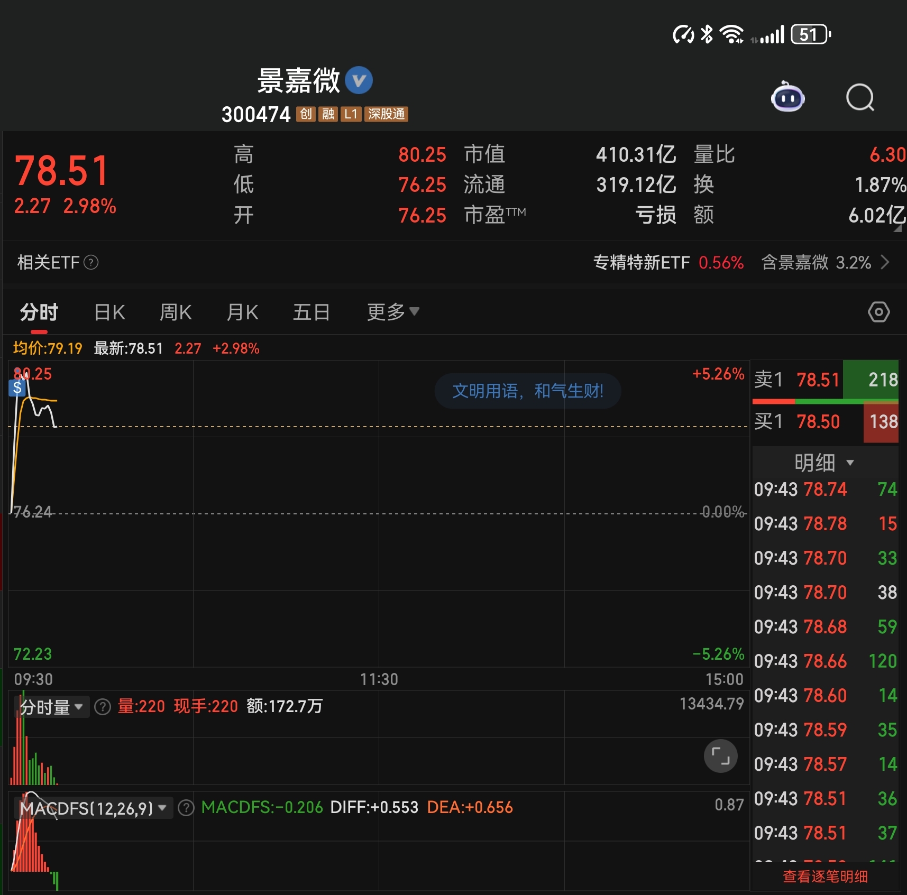
Task: Tap the help icon beside 相关ETF
Action: pyautogui.click(x=91, y=262)
